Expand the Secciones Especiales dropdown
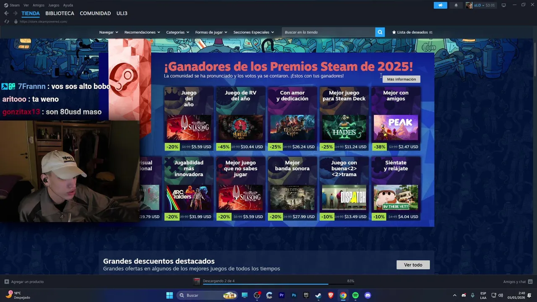Screen dimensions: 537x302 tap(253, 32)
